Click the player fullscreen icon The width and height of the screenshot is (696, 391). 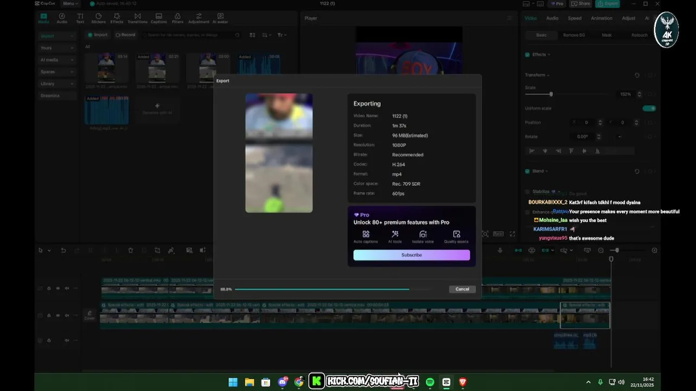pyautogui.click(x=512, y=234)
